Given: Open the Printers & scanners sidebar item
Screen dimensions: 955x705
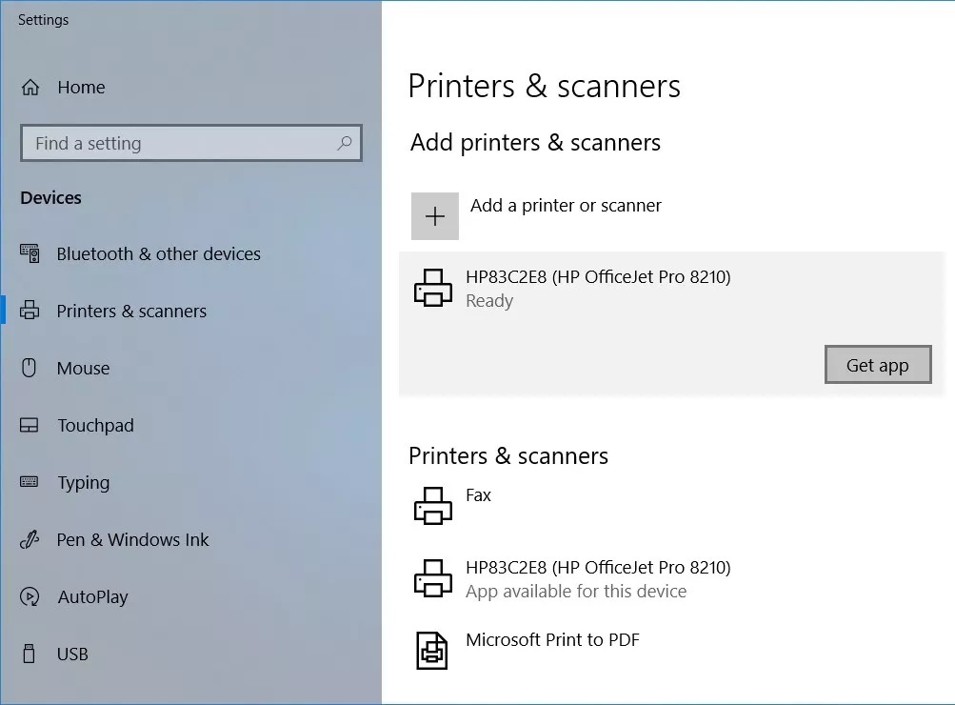Looking at the screenshot, I should coord(131,312).
